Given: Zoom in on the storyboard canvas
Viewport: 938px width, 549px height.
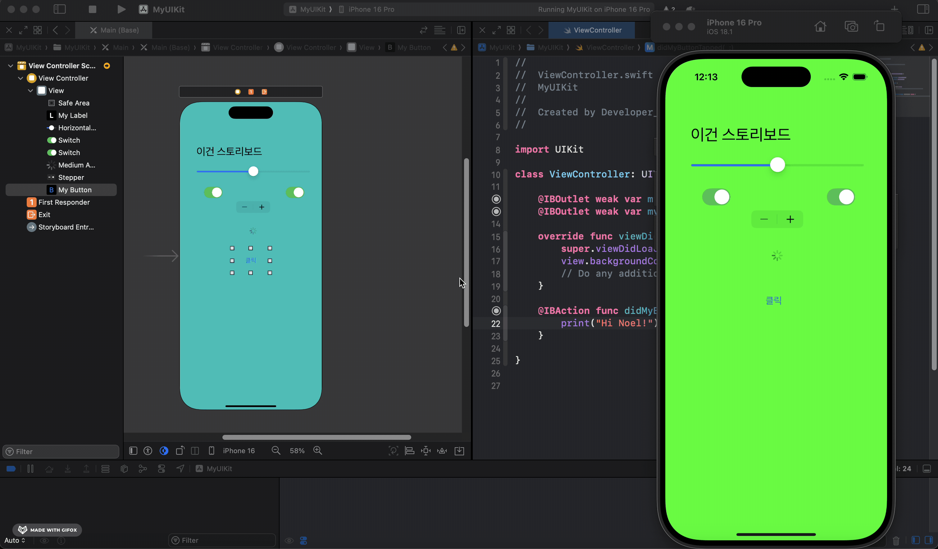Looking at the screenshot, I should click(317, 450).
